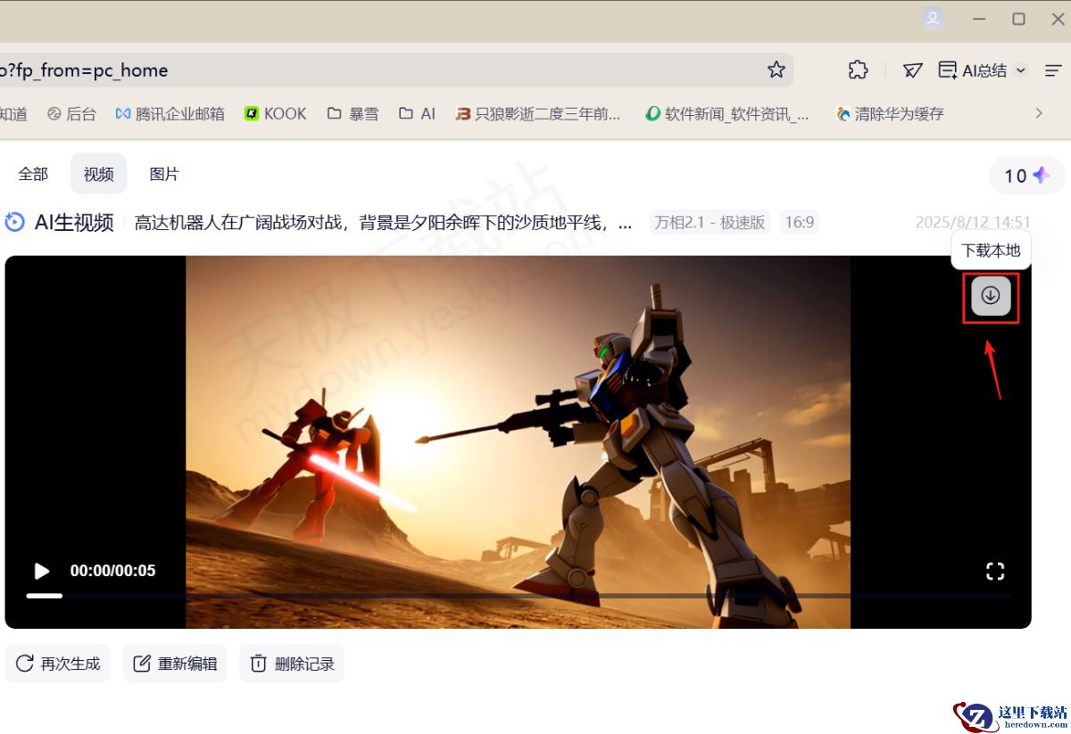This screenshot has height=734, width=1071.
Task: Click the AI生视频 title label
Action: (x=74, y=222)
